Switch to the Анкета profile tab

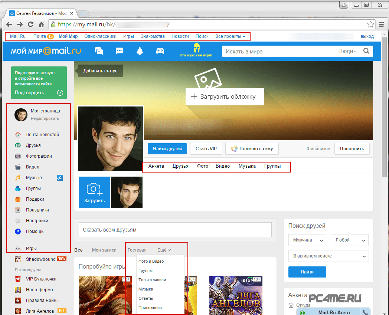coord(156,166)
